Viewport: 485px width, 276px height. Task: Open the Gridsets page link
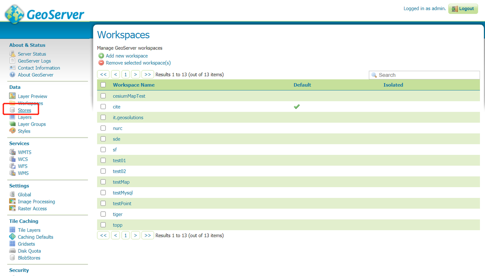click(26, 244)
